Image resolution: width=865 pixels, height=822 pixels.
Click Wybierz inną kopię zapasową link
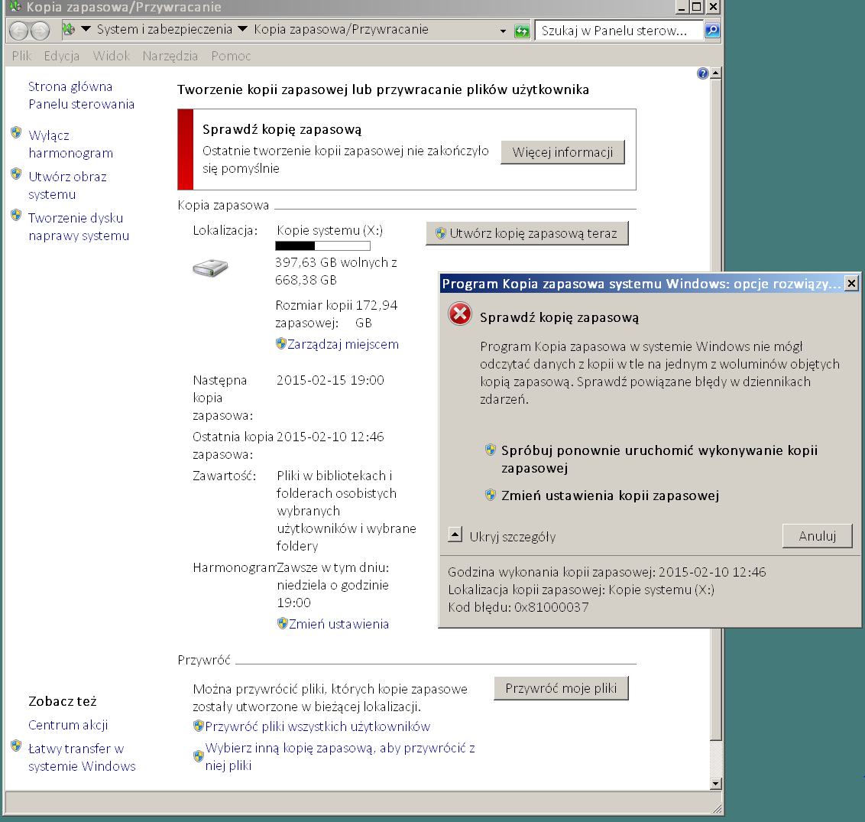click(340, 757)
